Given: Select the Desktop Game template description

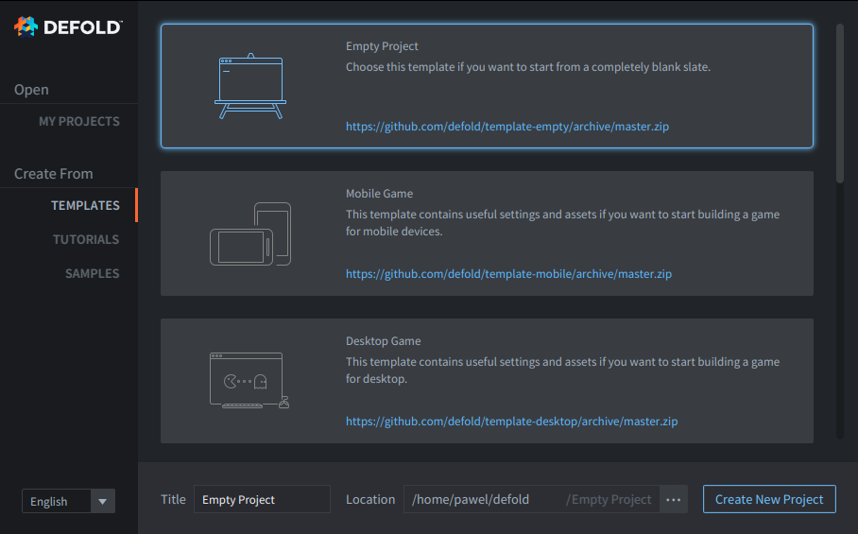Looking at the screenshot, I should pyautogui.click(x=562, y=370).
